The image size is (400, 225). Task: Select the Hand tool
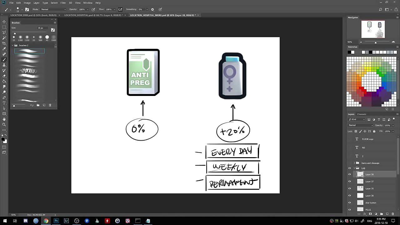[x=4, y=119]
